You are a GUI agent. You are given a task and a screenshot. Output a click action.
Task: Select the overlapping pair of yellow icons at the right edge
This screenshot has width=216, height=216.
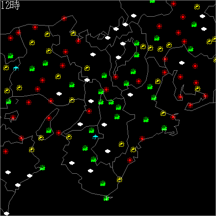pyautogui.click(x=212, y=40)
